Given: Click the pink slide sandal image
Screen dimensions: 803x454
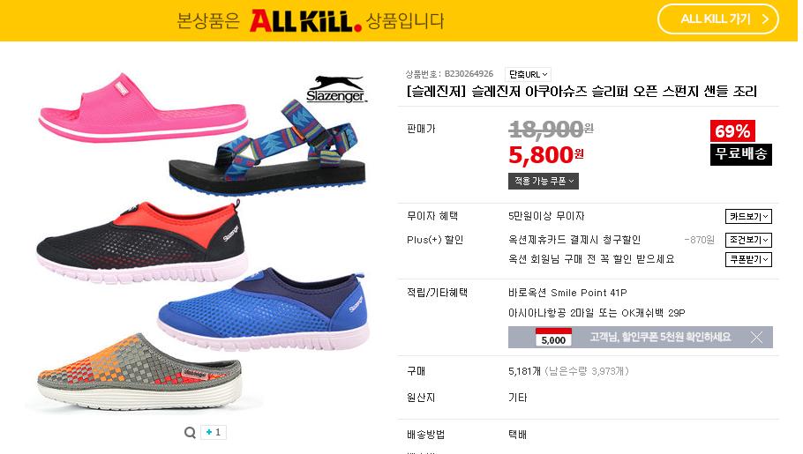Looking at the screenshot, I should click(143, 108).
